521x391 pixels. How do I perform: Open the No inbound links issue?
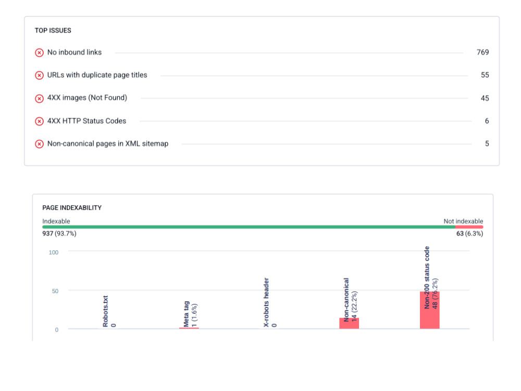pyautogui.click(x=75, y=52)
